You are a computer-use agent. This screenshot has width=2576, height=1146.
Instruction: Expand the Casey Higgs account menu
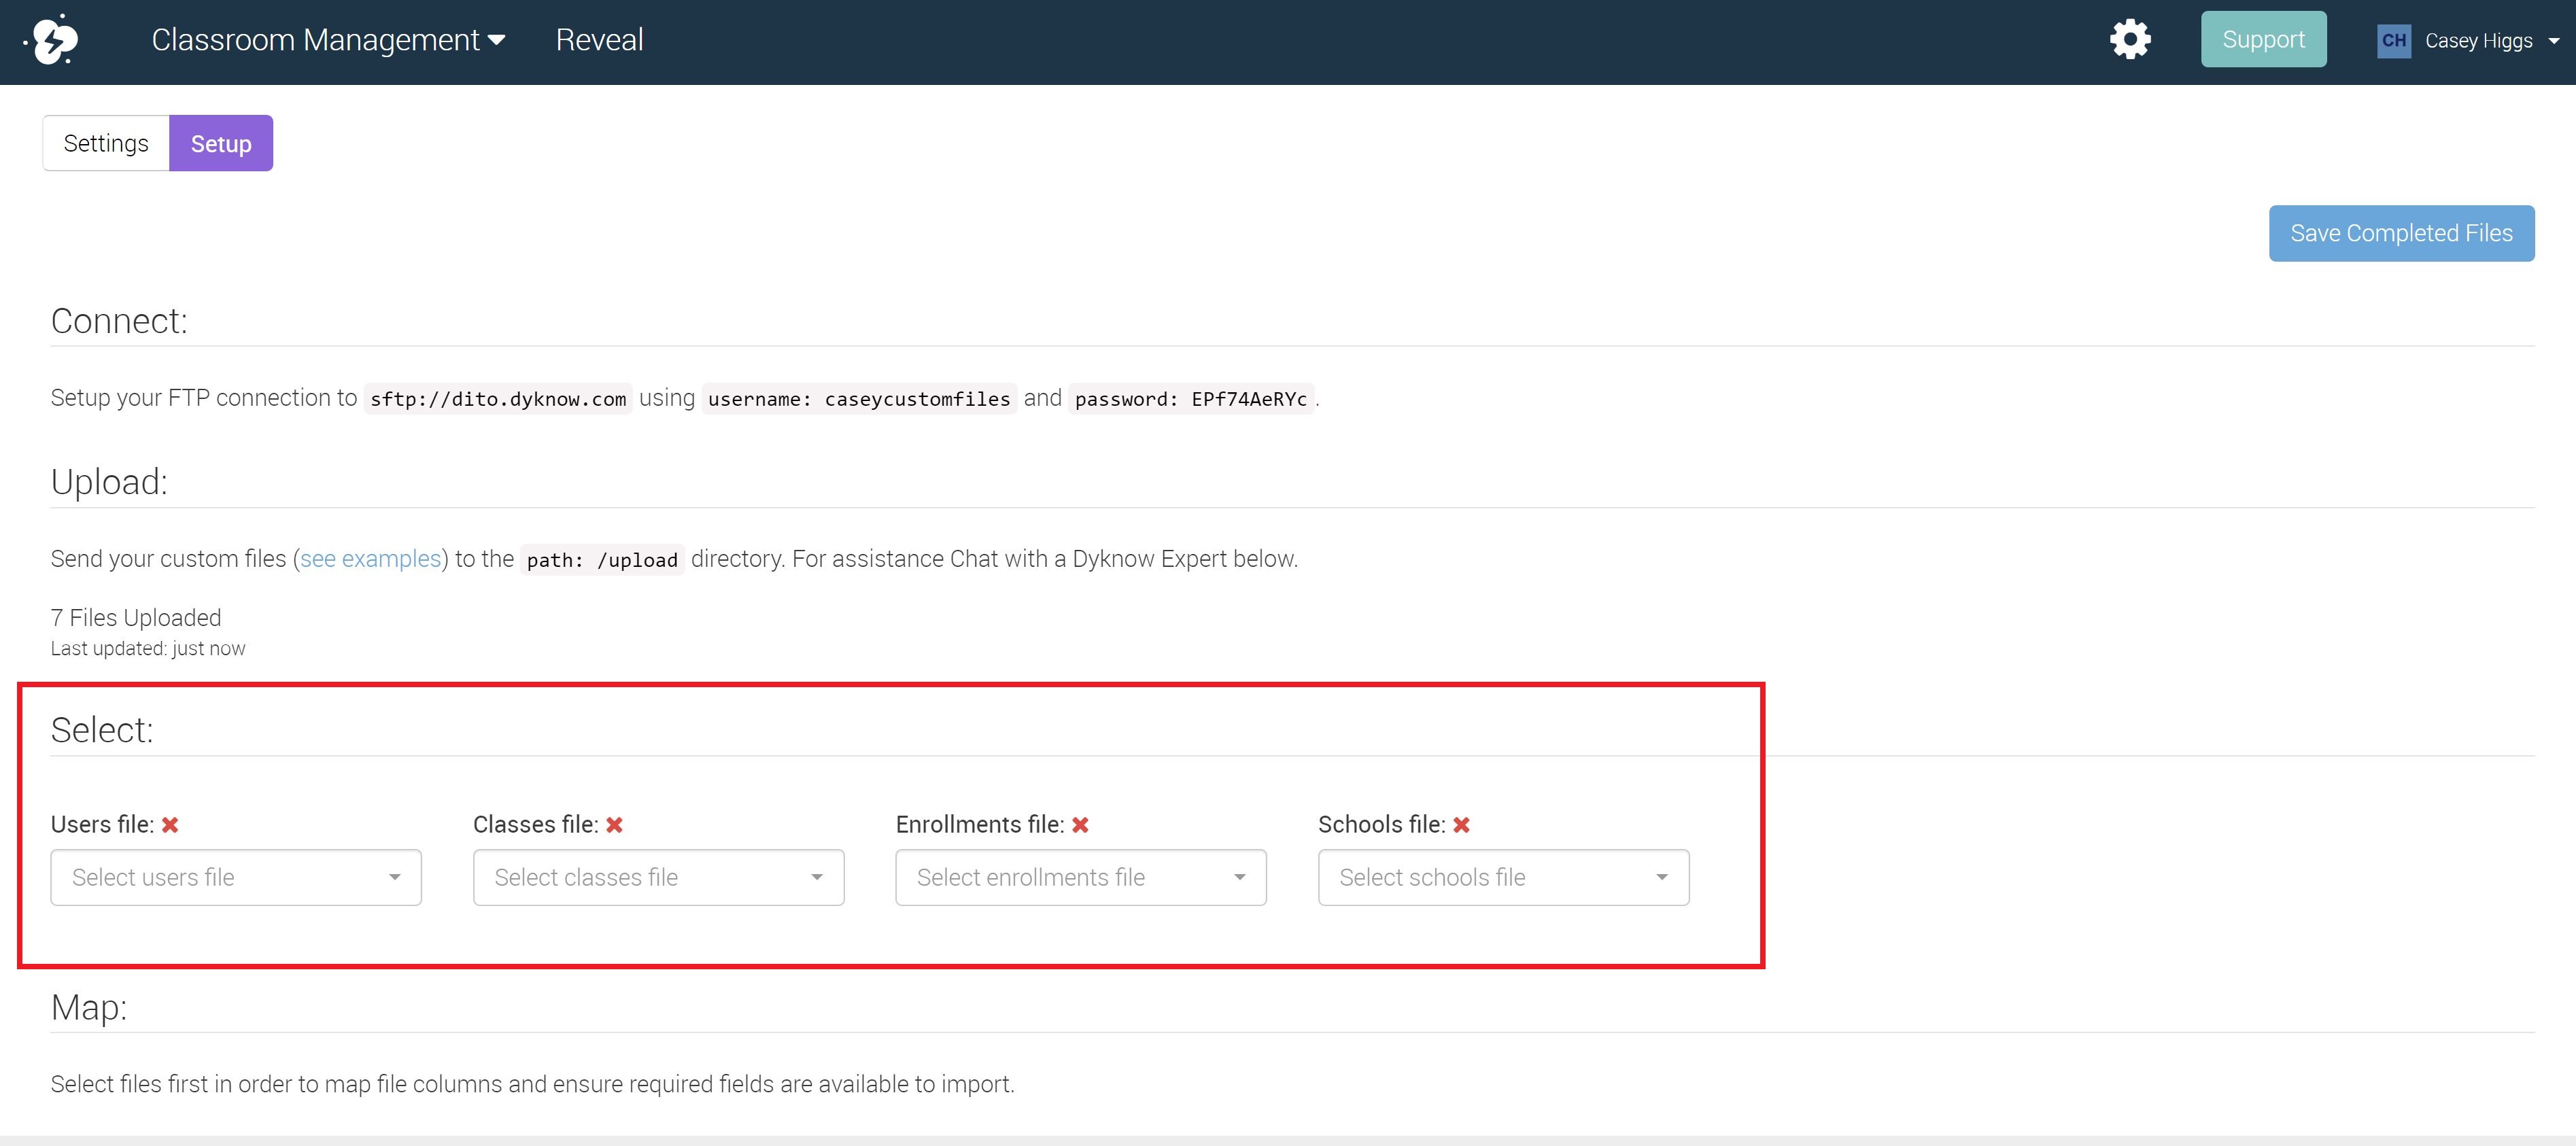[x=2492, y=41]
